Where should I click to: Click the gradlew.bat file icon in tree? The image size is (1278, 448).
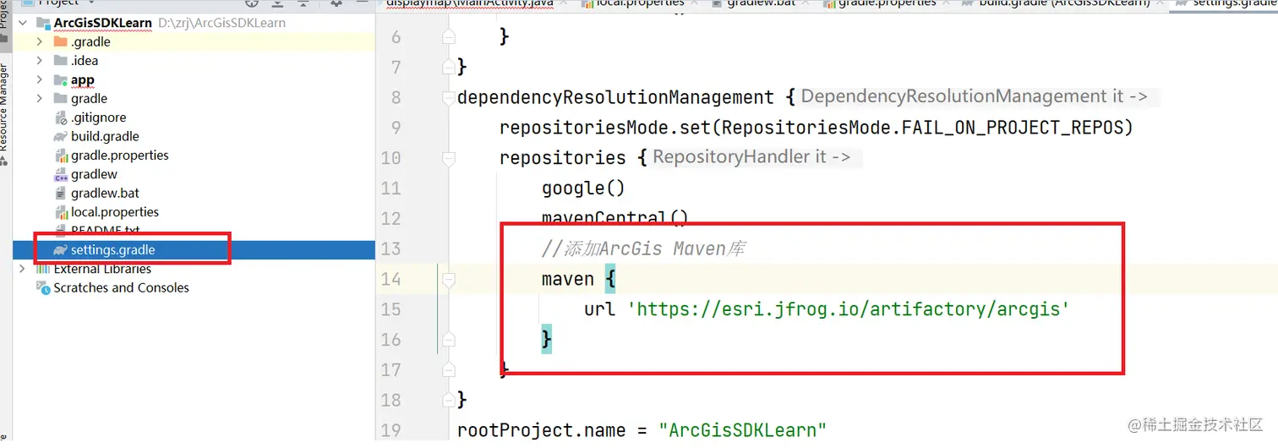tap(60, 193)
